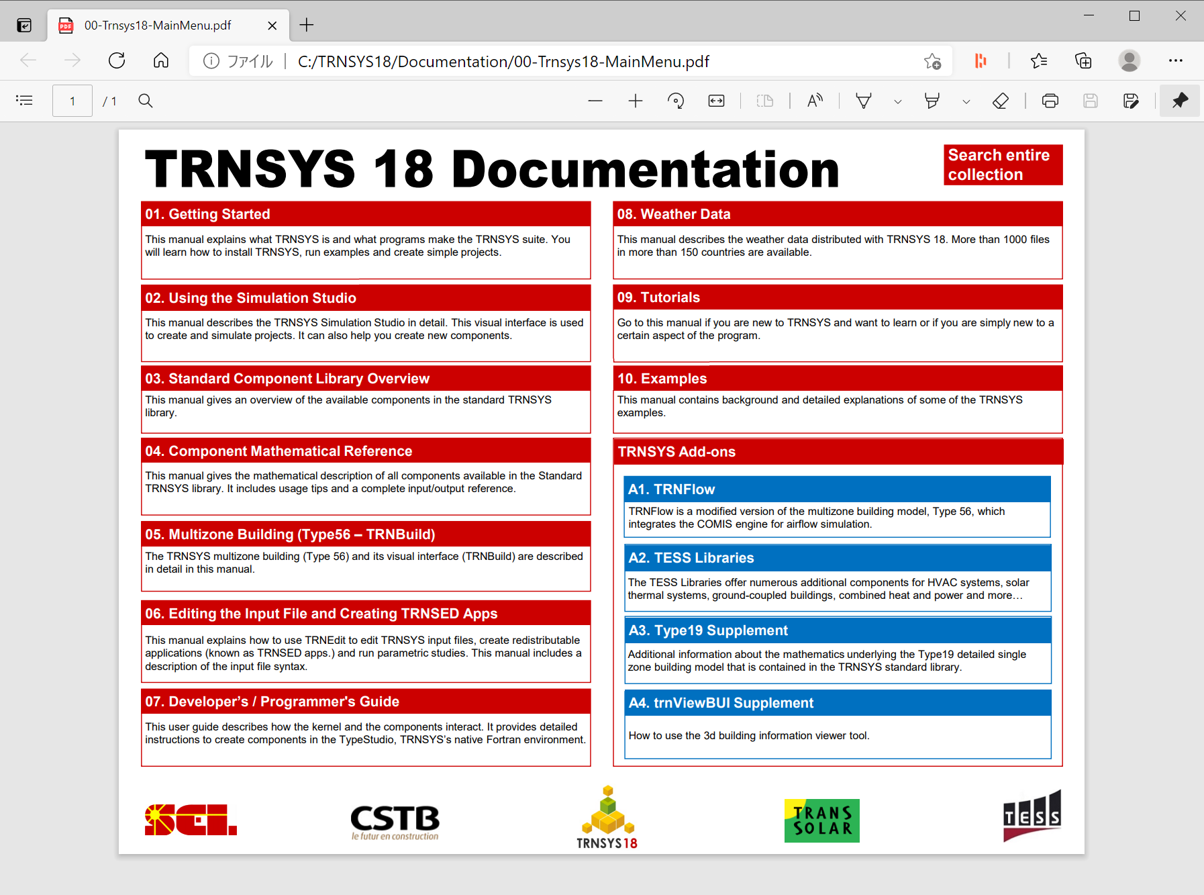Open 03. Standard Component Library Overview
Viewport: 1204px width, 895px height.
coord(366,378)
